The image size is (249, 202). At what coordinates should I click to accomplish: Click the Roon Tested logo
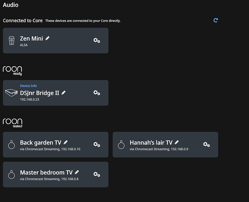coord(13,123)
